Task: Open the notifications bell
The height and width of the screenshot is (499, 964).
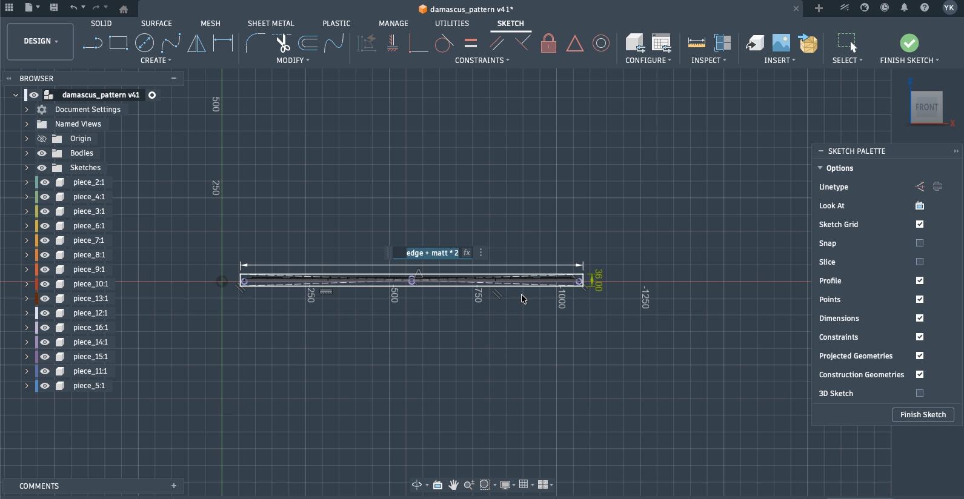Action: pyautogui.click(x=904, y=8)
